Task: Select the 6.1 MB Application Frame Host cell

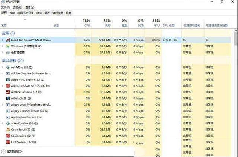Action: [102, 117]
